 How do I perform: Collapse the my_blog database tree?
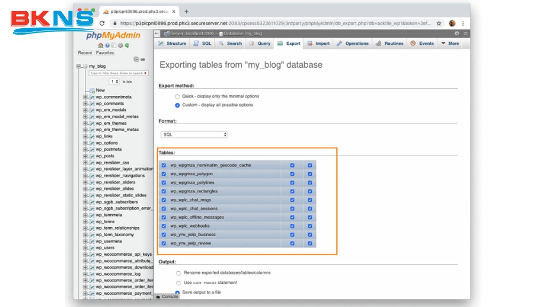coord(78,66)
